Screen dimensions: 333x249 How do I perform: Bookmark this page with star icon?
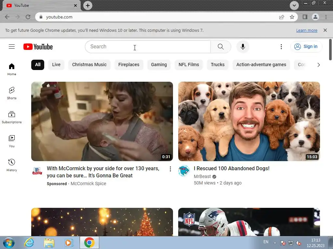click(x=292, y=17)
